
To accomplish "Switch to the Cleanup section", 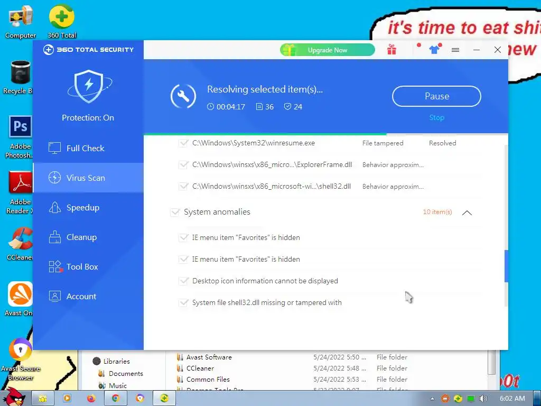I will tap(88, 237).
